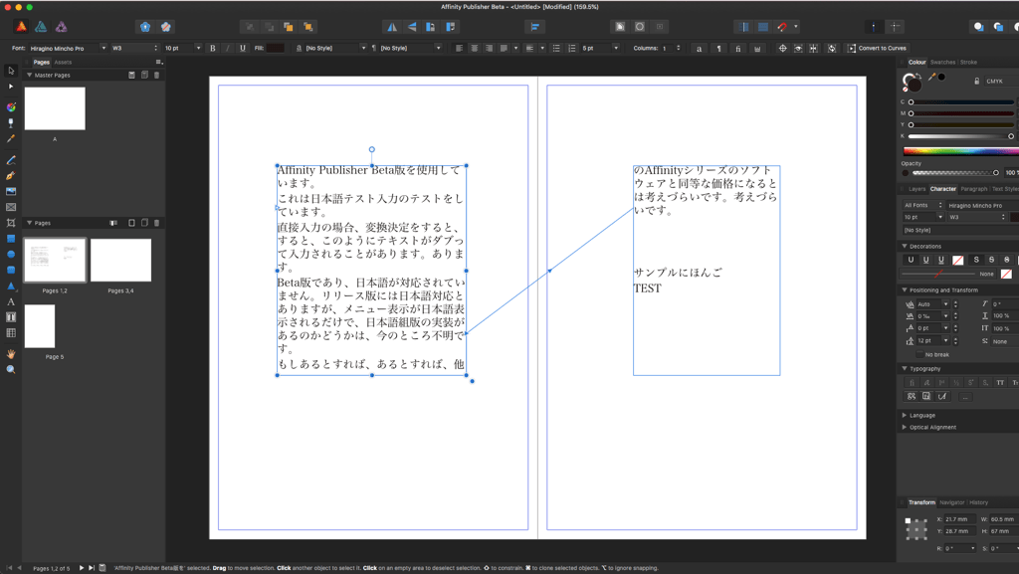Viewport: 1019px width, 574px height.
Task: Select the Triangle shape tool
Action: (10, 286)
